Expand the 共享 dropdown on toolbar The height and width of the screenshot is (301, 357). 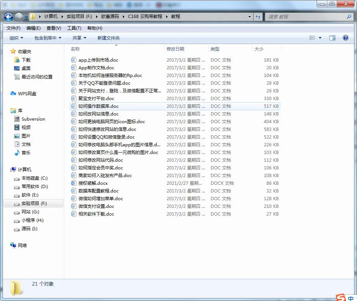pyautogui.click(x=80, y=37)
